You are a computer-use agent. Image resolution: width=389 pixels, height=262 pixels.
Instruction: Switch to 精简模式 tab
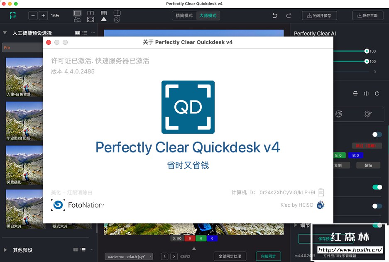click(184, 16)
